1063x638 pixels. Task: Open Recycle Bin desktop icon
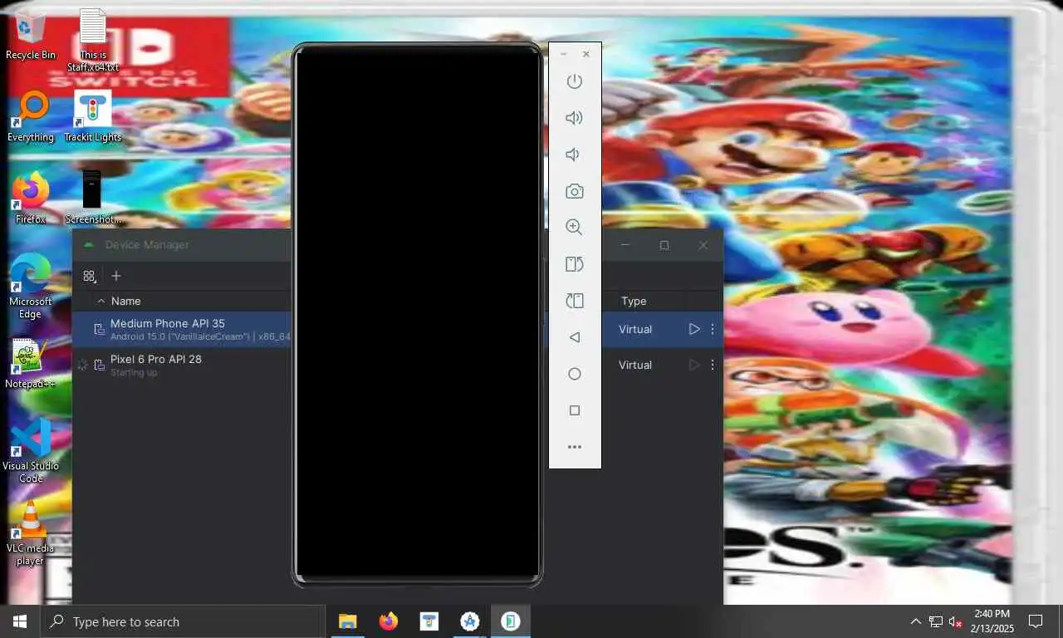pos(31,34)
